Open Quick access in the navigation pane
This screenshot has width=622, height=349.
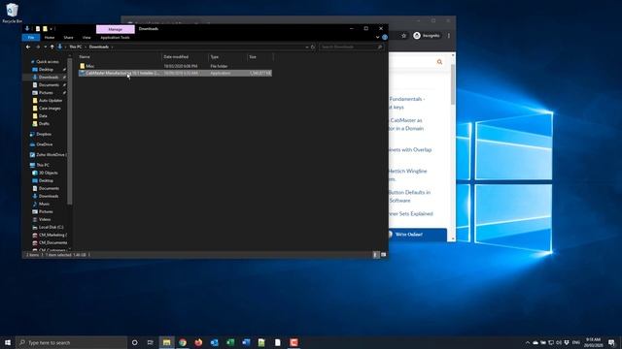coord(48,62)
